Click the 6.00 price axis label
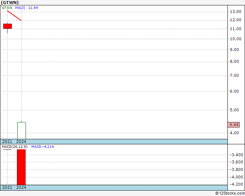245x196 pixels. [234, 92]
